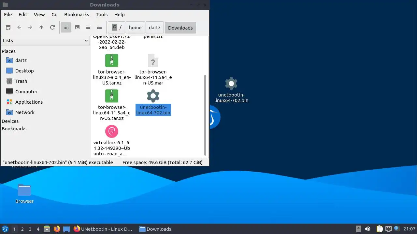Click the Downloads window vertical scrollbar
This screenshot has width=417, height=234.
[x=205, y=115]
